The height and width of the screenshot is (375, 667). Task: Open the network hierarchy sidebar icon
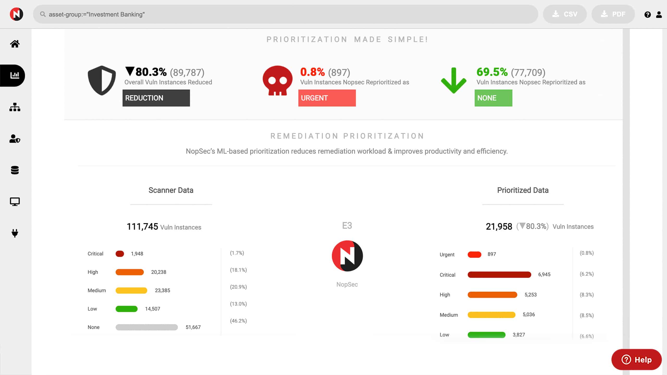(x=15, y=107)
